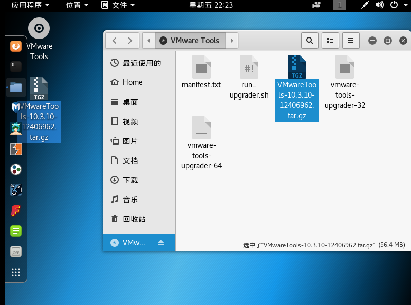Click the search icon in the file manager

pos(309,40)
